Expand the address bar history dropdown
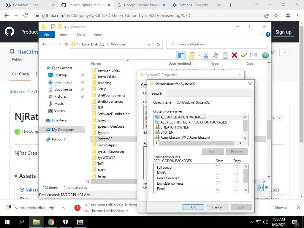This screenshot has height=228, width=304. click(x=149, y=45)
